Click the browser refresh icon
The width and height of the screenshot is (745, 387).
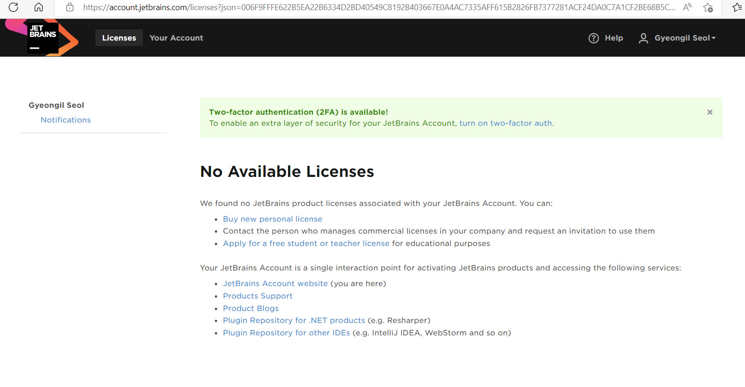coord(13,7)
